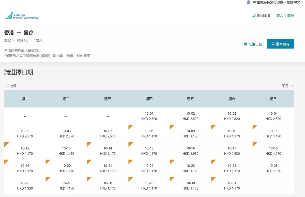The width and height of the screenshot is (305, 197).
Task: Click the calendar icon beside 低價日曆
Action: [246, 44]
